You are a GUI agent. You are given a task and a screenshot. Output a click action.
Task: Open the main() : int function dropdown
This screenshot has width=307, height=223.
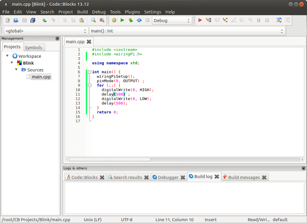coord(187,31)
